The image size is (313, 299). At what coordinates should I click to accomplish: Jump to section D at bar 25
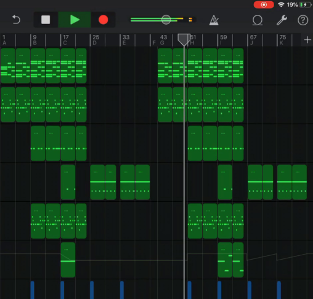tap(96, 40)
